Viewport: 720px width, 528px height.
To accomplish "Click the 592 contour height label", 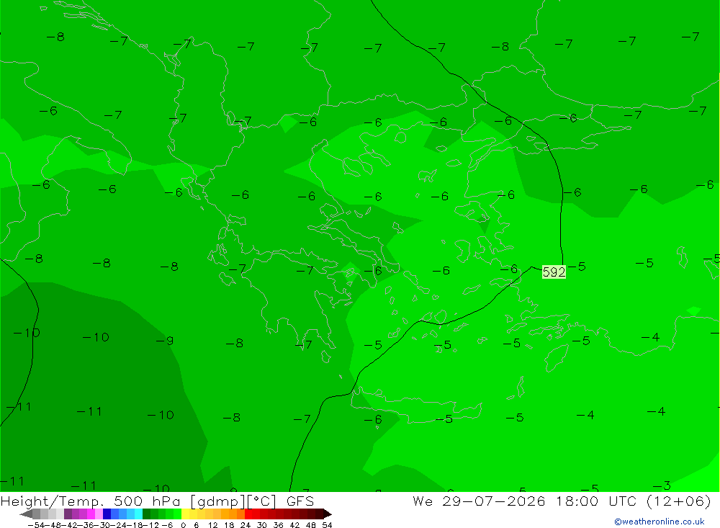I will click(x=554, y=272).
